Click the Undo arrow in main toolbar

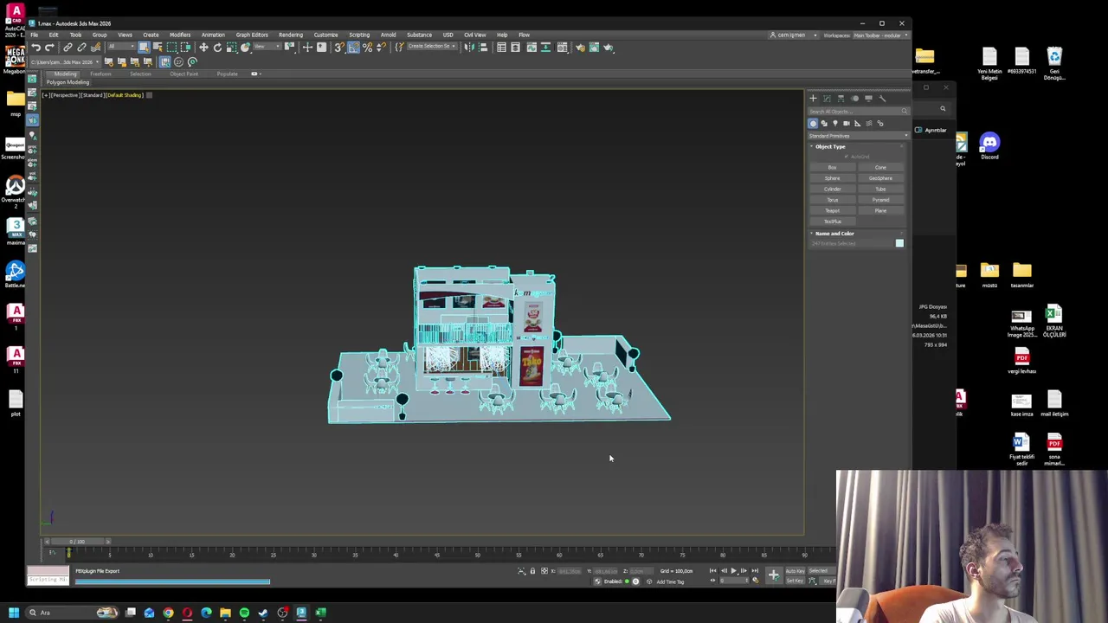click(x=36, y=47)
